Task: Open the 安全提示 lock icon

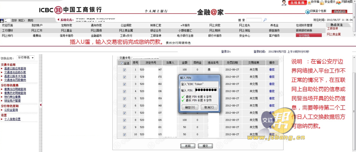Action: [322, 2]
